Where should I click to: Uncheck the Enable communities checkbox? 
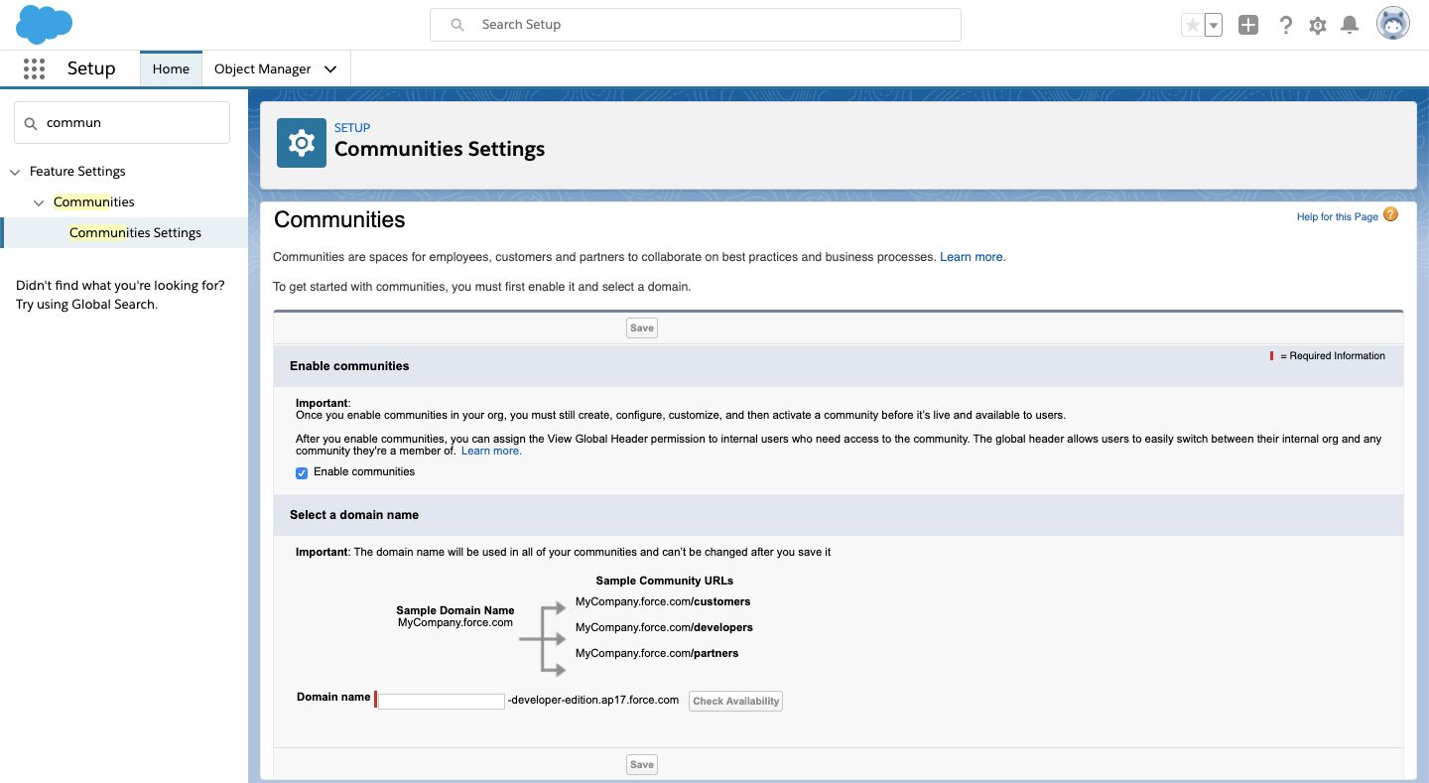[x=302, y=473]
